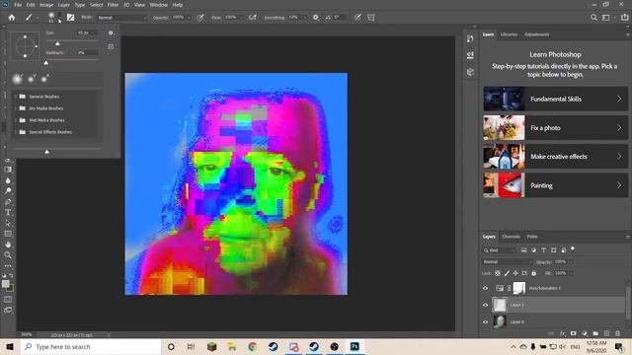Open Fix a photo tutorials
Screen dimensions: 632x355
tap(555, 127)
